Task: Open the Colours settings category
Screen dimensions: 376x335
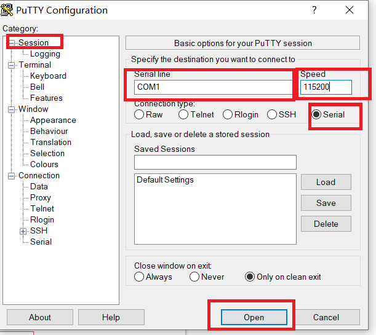Action: coord(44,164)
